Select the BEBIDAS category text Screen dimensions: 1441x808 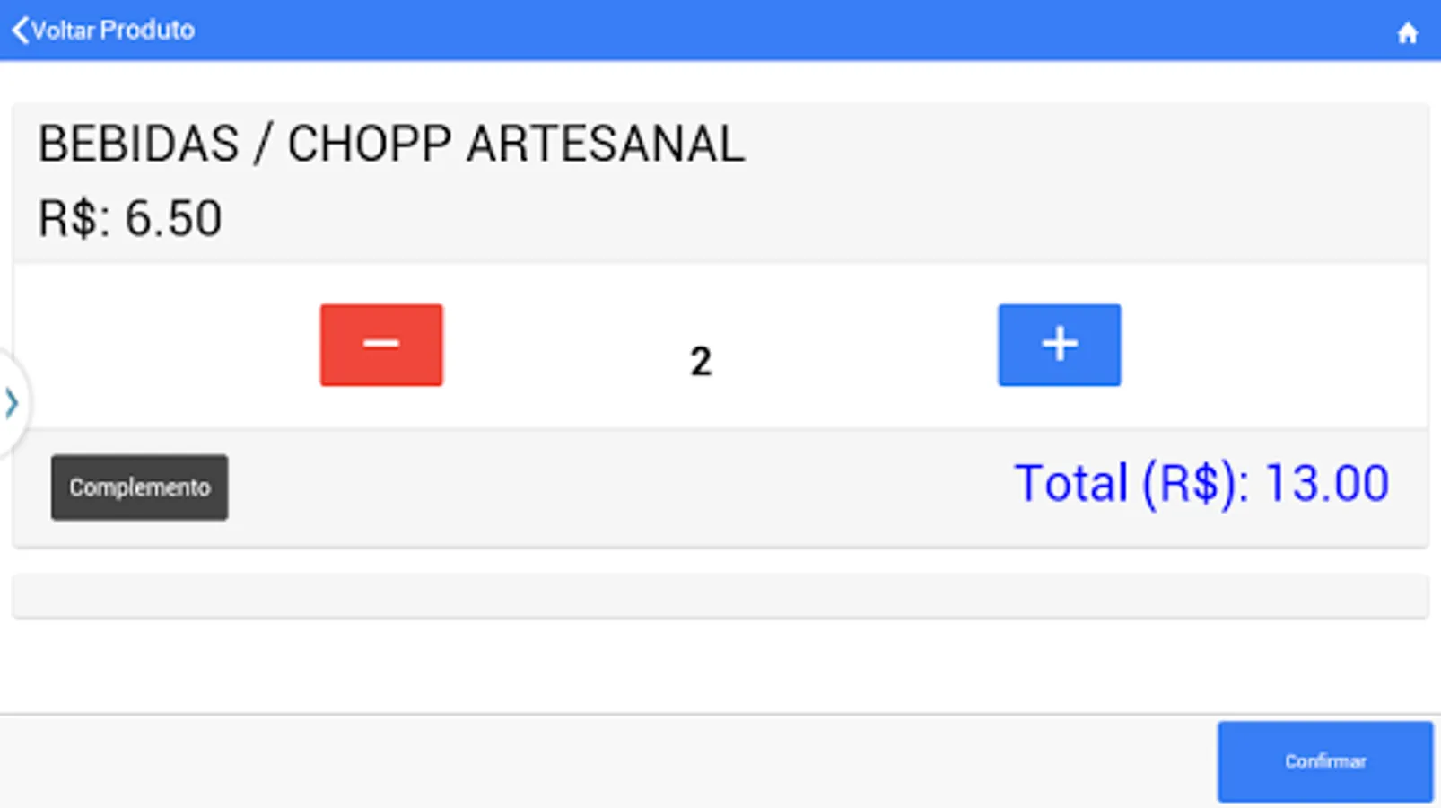click(139, 144)
